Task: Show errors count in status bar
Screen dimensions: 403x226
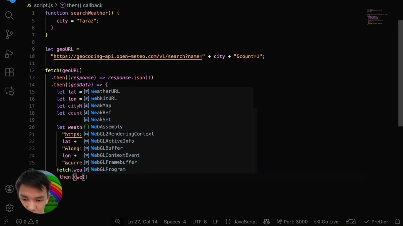Action: click(x=21, y=222)
